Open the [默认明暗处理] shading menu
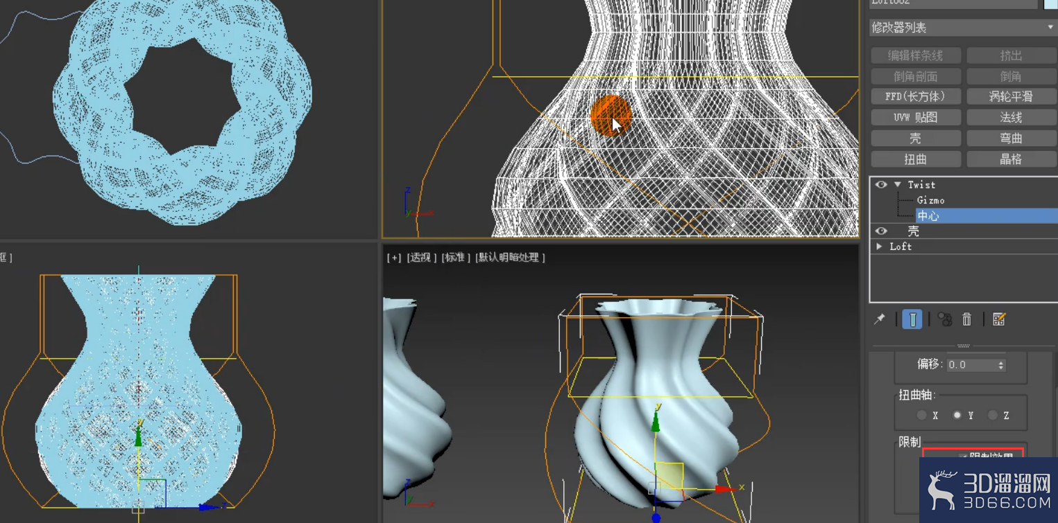Image resolution: width=1058 pixels, height=523 pixels. [510, 257]
